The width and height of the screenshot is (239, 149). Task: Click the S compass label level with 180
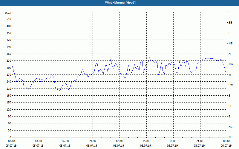click(x=229, y=96)
